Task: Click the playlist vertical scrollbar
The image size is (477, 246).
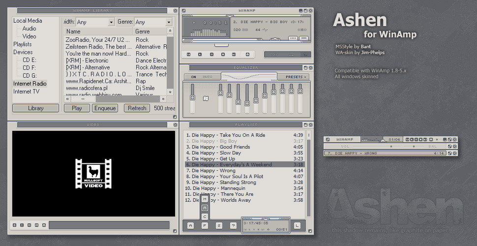Action: coord(309,174)
